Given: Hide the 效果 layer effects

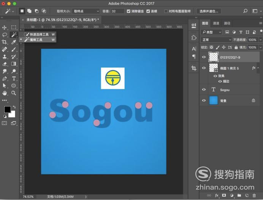Looking at the screenshot, I should (215, 76).
